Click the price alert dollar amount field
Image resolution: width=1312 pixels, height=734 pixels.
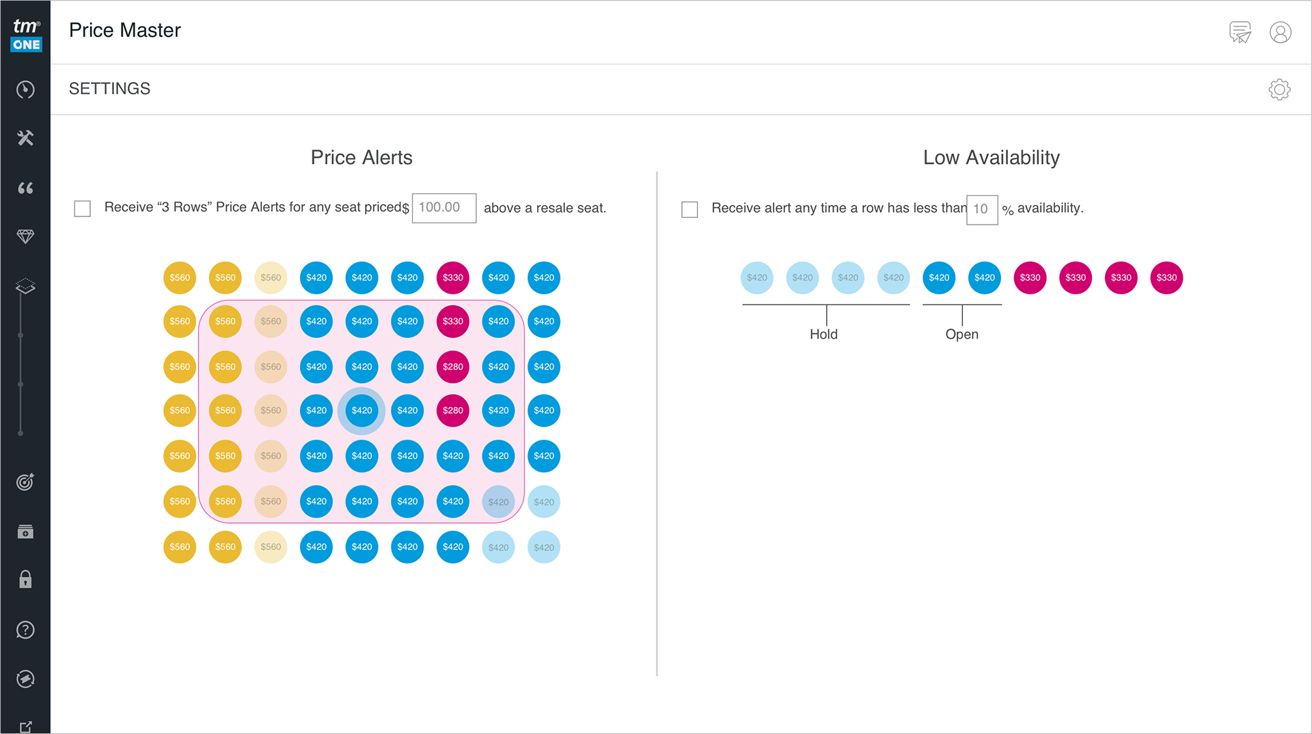click(443, 208)
